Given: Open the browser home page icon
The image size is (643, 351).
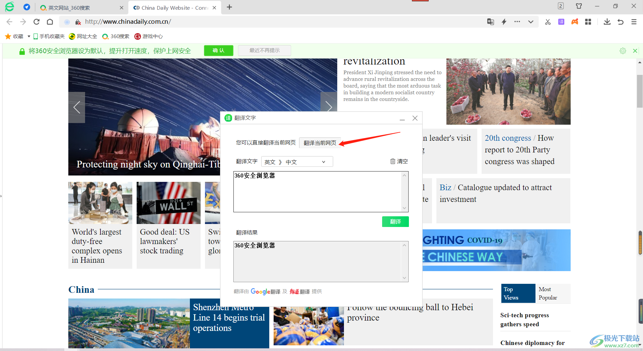Looking at the screenshot, I should [50, 22].
